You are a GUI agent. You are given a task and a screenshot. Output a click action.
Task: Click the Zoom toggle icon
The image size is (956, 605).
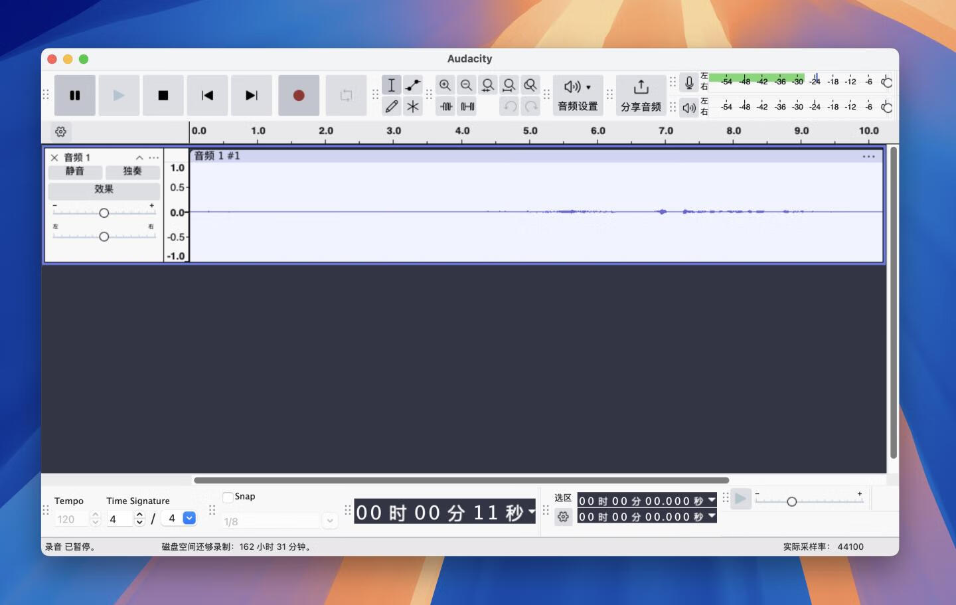click(x=530, y=85)
